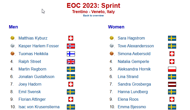Image resolution: width=190 pixels, height=110 pixels.
Task: Click the gold medal icon beside Matthias Kyburz
Action: (12, 38)
